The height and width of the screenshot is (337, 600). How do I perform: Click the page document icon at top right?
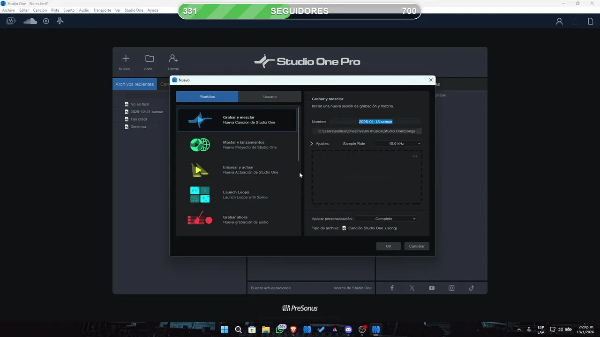(x=591, y=21)
